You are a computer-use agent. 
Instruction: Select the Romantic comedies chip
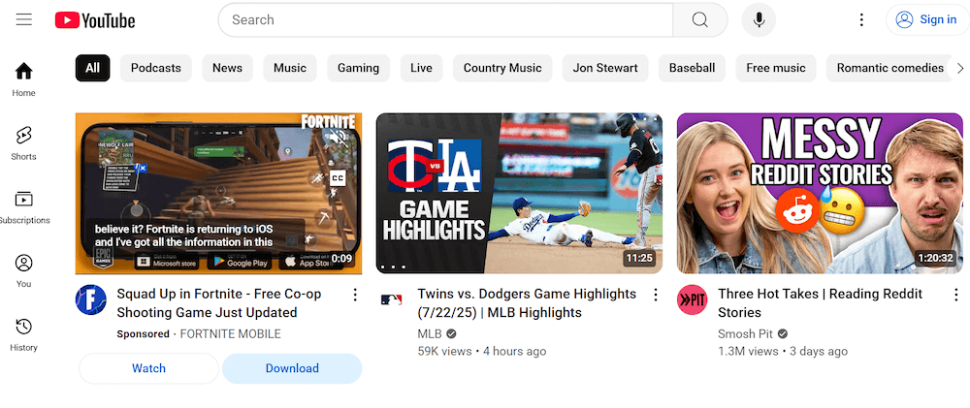point(889,68)
